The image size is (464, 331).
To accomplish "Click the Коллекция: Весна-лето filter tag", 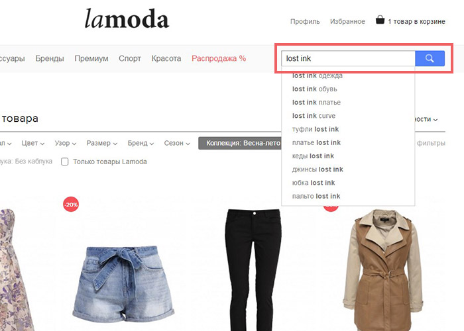I will point(240,143).
